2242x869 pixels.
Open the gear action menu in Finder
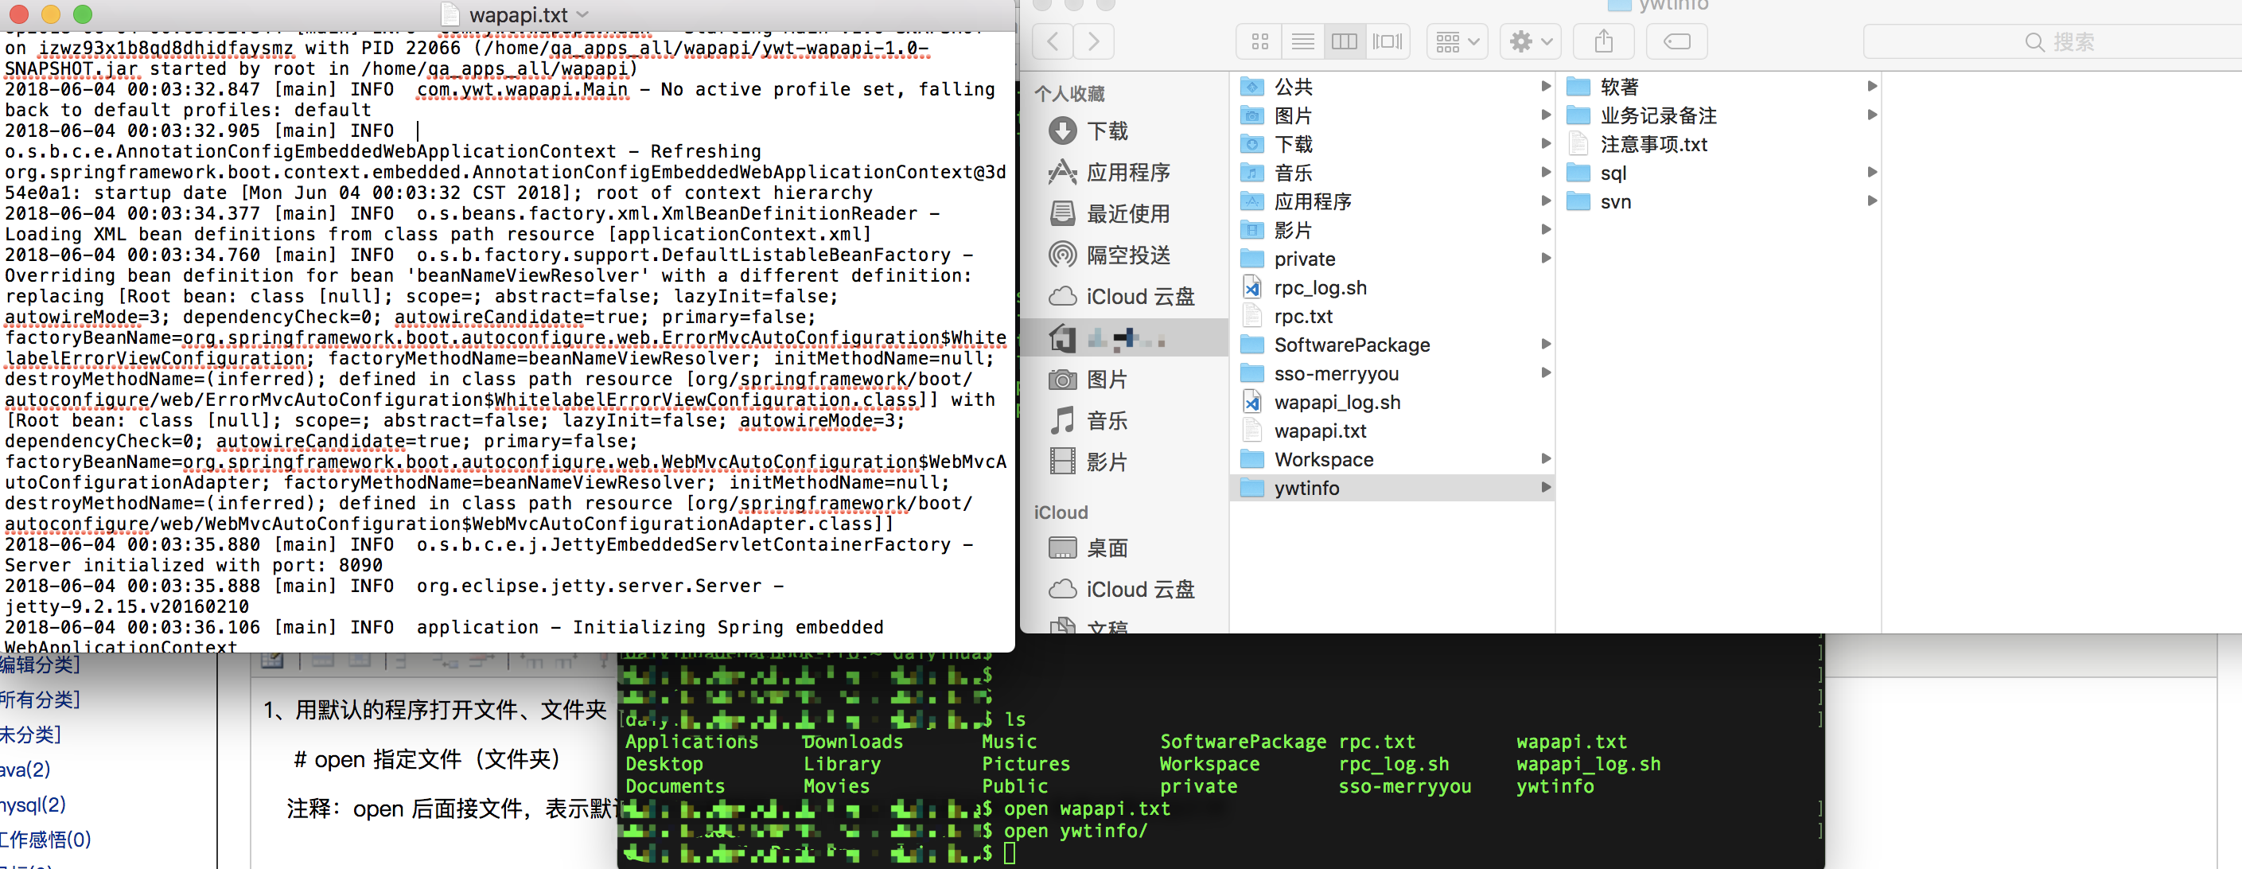tap(1530, 41)
